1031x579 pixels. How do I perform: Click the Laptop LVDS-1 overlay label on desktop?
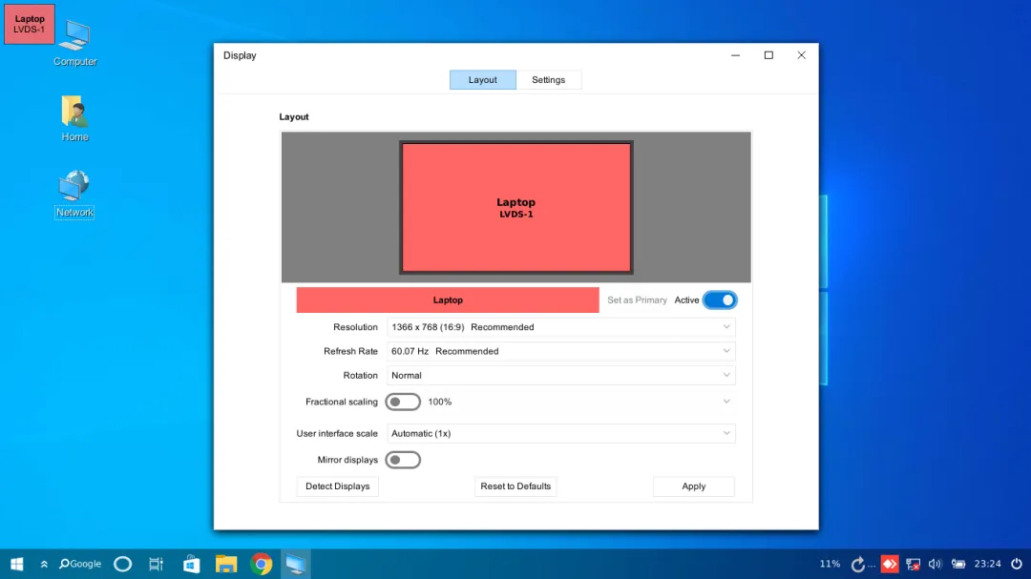click(x=30, y=24)
